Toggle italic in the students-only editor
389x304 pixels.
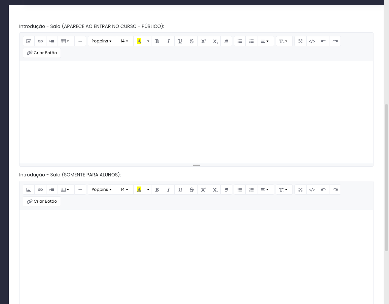coord(169,190)
